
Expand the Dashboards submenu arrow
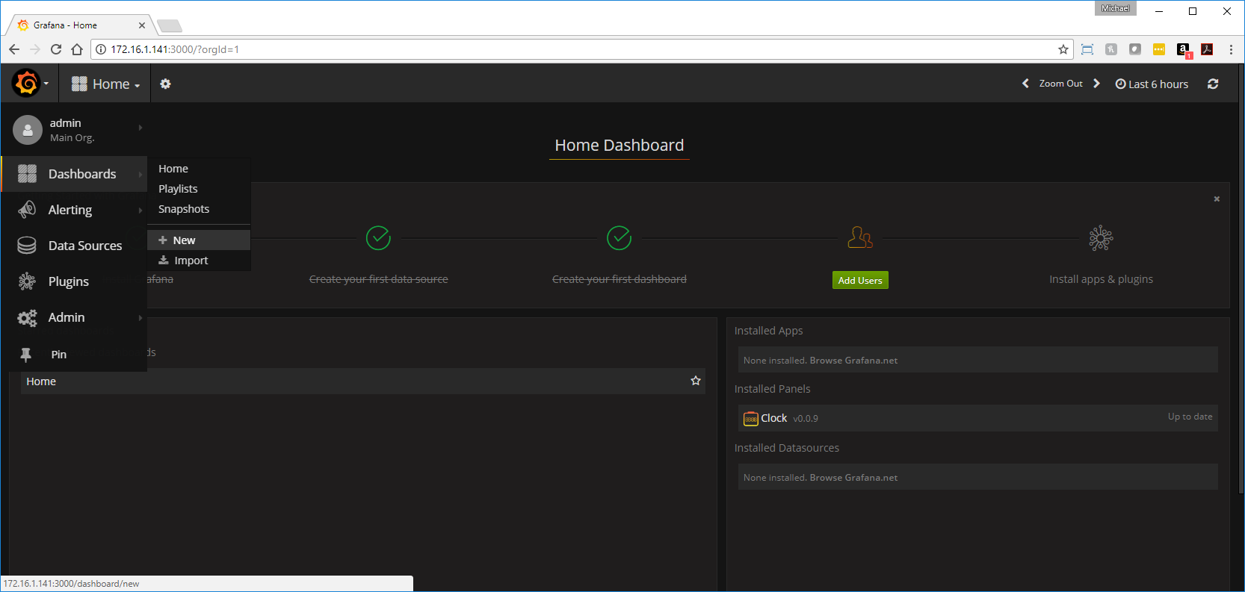tap(140, 174)
